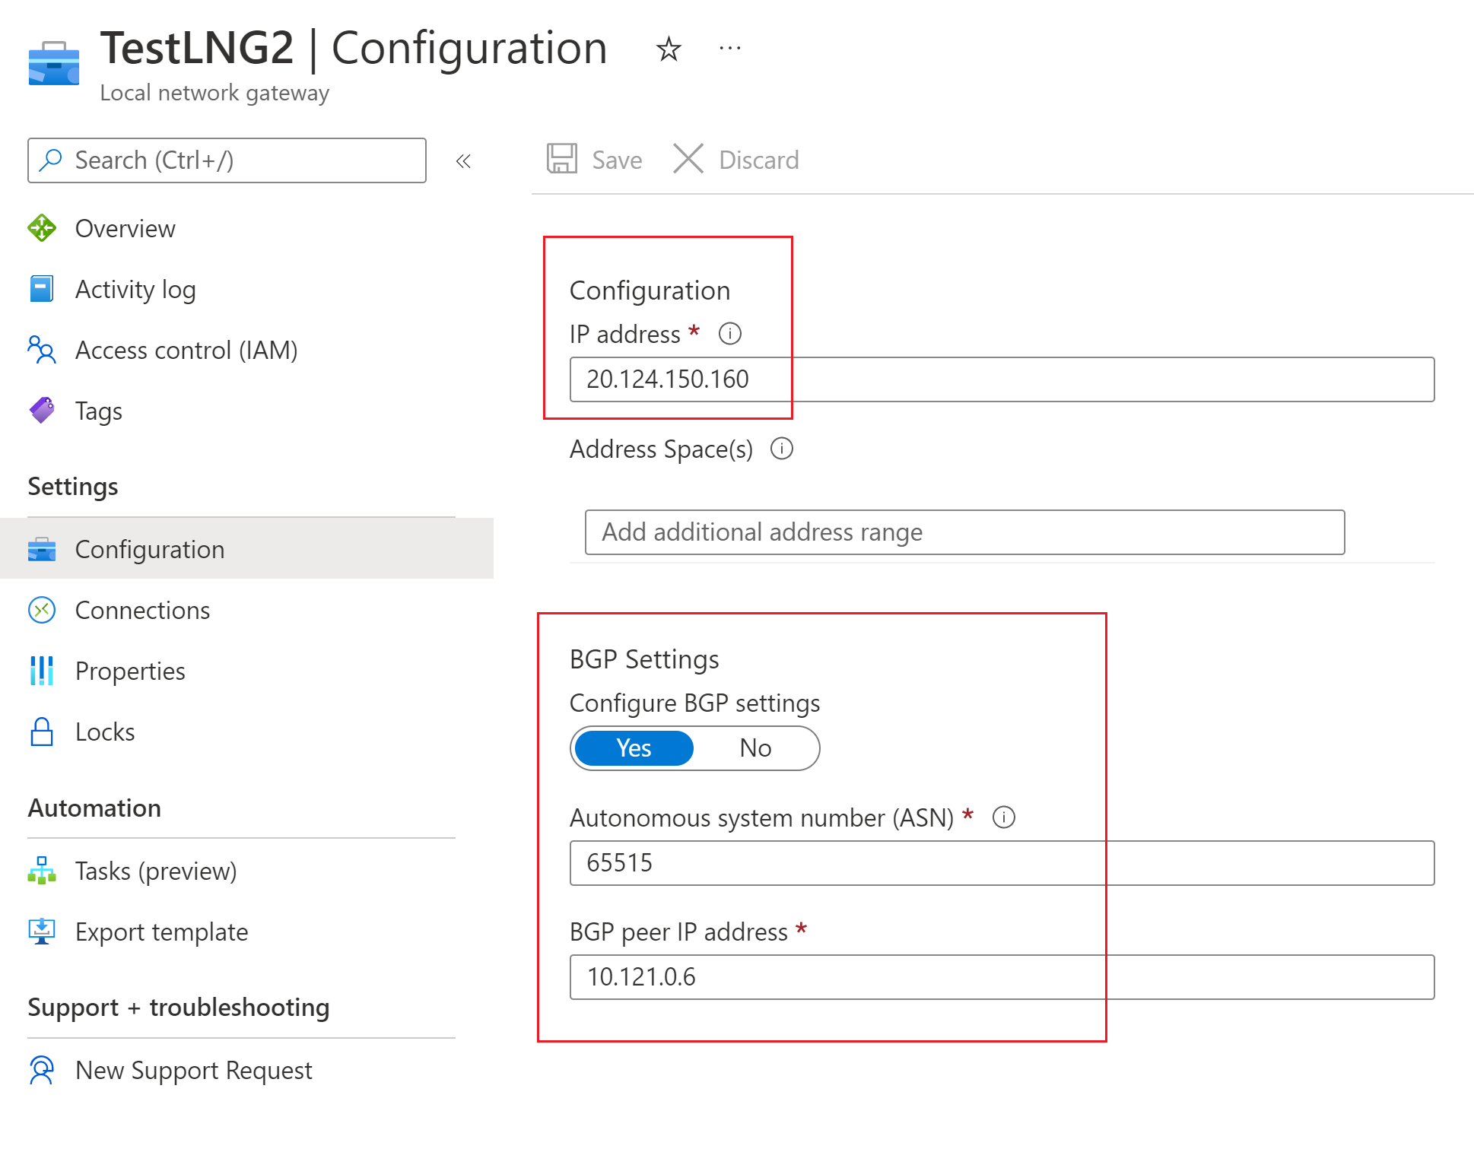Click the IP address info icon
Image resolution: width=1474 pixels, height=1149 pixels.
pyautogui.click(x=730, y=334)
